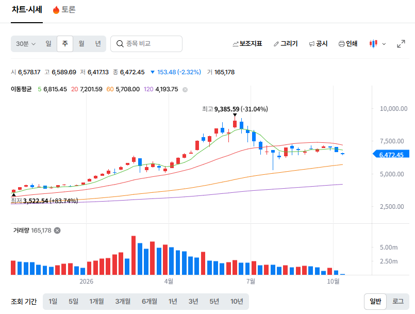Click the 종 6,472.45 closing price
Screen dimensions: 415x314
[x=129, y=72]
